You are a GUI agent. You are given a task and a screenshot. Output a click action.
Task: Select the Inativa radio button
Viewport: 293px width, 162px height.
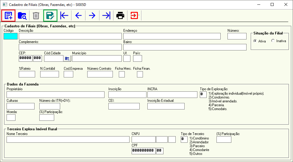pyautogui.click(x=273, y=41)
